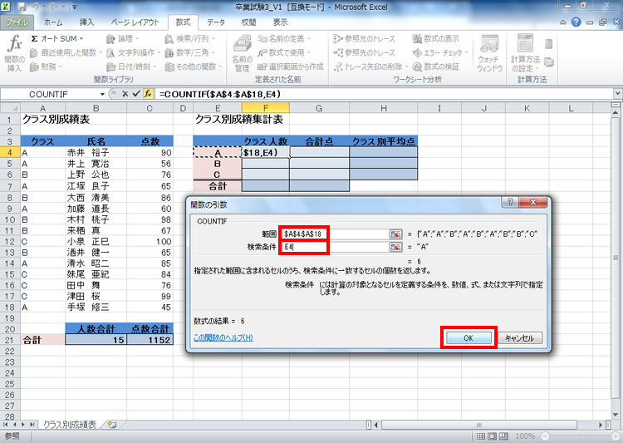Select row header 21
The image size is (623, 443).
10,340
